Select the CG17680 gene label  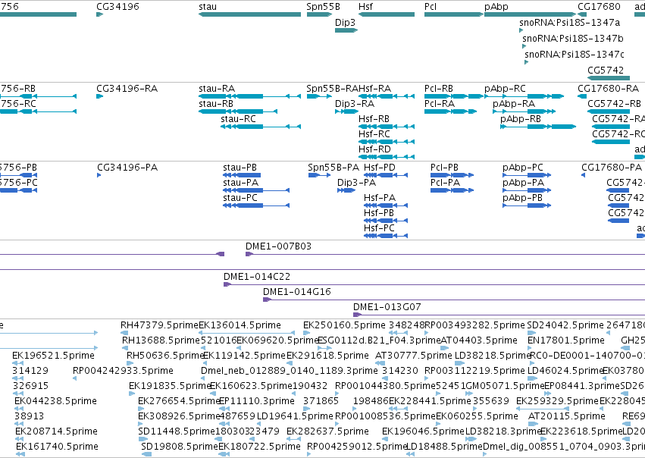coord(599,7)
